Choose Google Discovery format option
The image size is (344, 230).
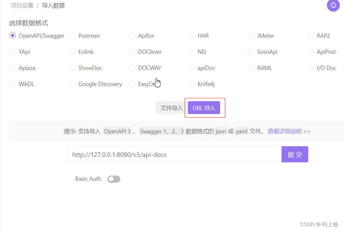click(72, 84)
